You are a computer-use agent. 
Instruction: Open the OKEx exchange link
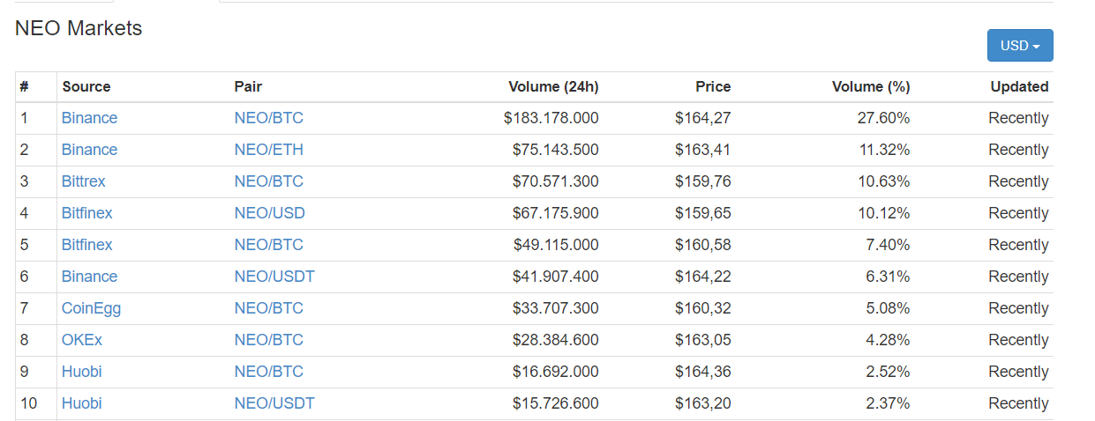[82, 340]
